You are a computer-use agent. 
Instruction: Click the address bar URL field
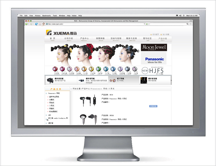point(95,24)
